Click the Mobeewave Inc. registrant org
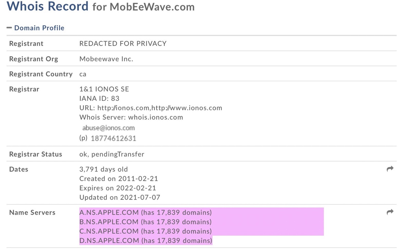 click(106, 59)
